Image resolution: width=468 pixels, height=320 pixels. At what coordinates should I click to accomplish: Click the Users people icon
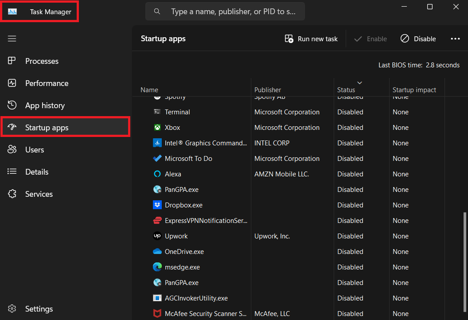[12, 149]
